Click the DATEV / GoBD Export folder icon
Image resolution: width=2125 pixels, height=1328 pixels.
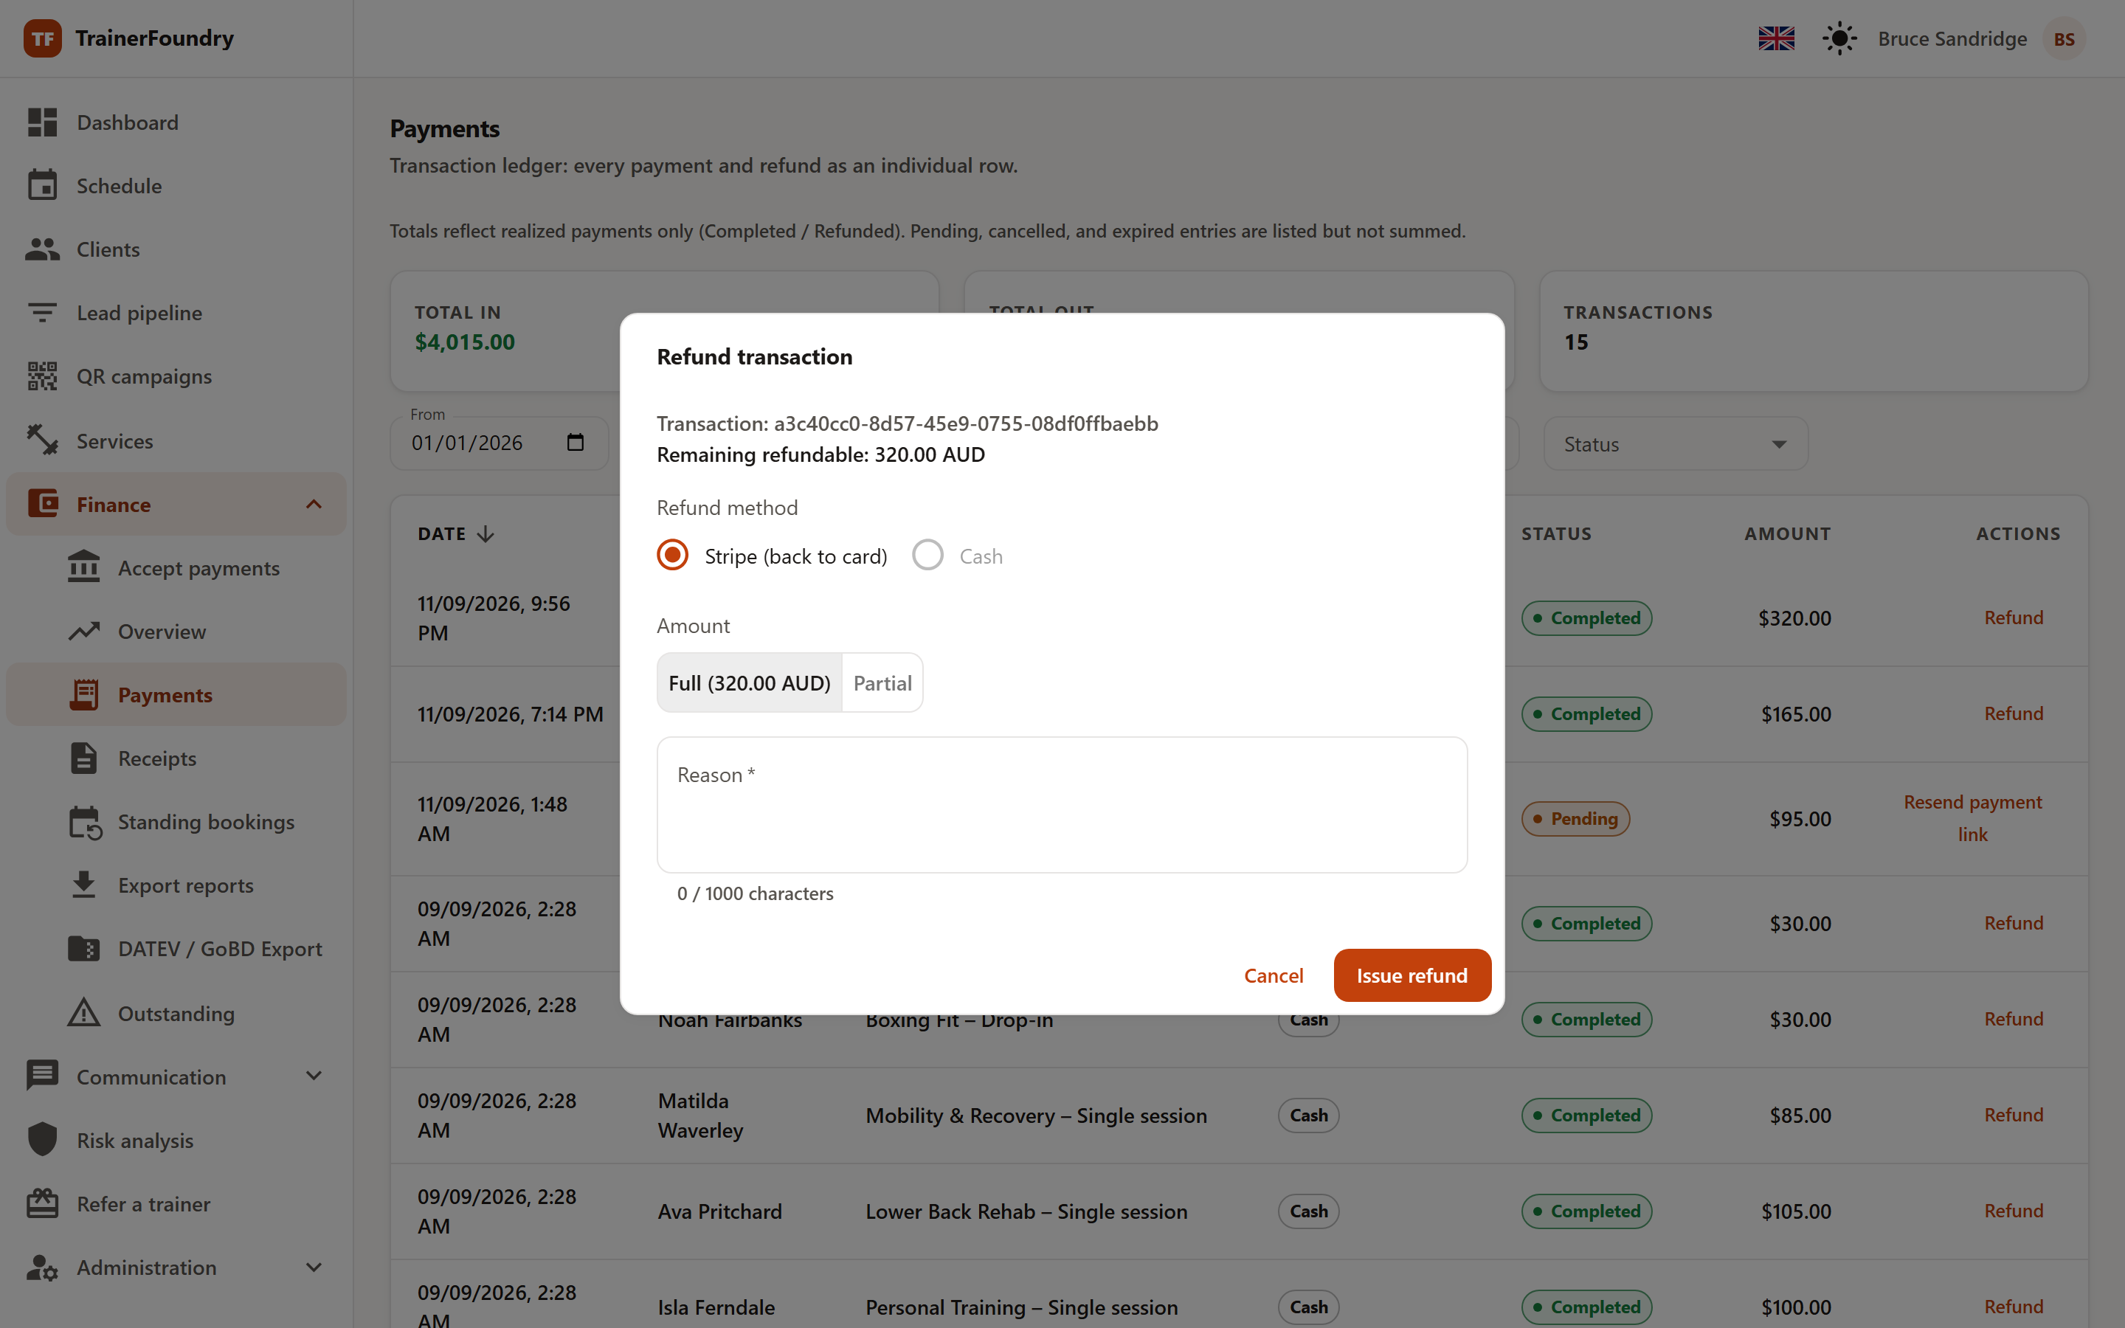point(84,949)
